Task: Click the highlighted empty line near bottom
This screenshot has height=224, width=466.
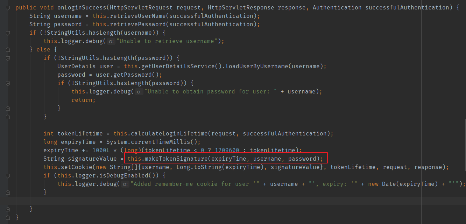Action: click(210, 201)
